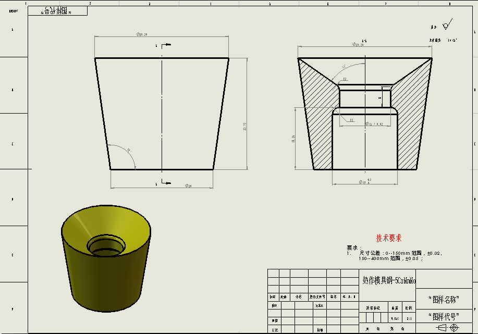Click the section view label above the top dimension

click(x=364, y=41)
